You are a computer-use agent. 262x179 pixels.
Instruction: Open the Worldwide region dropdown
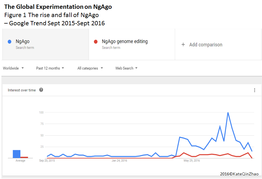13,68
